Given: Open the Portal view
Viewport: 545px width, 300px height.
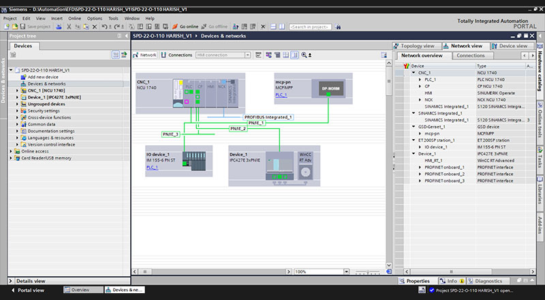Looking at the screenshot, I should [x=28, y=290].
